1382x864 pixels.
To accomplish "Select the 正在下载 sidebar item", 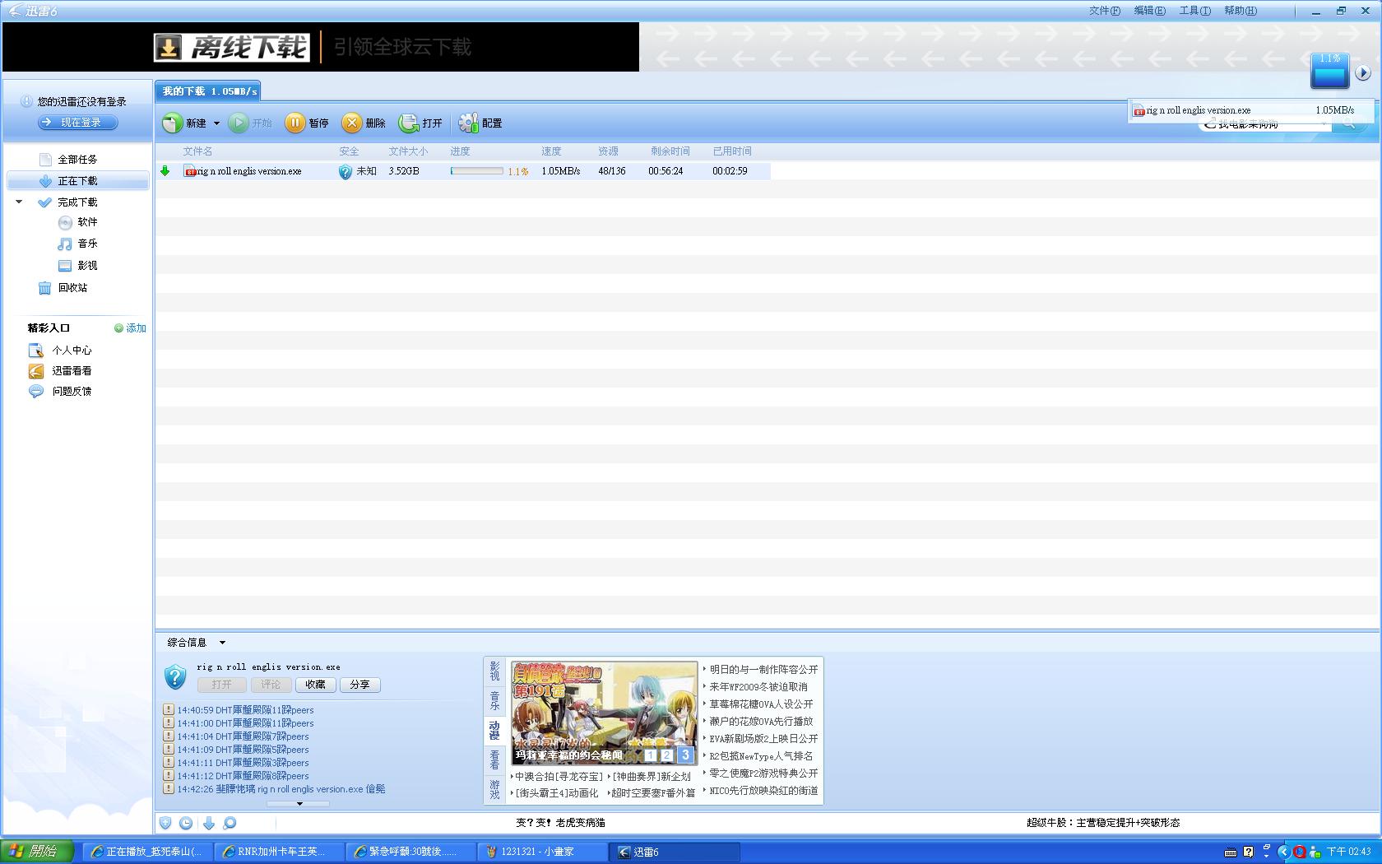I will [77, 181].
